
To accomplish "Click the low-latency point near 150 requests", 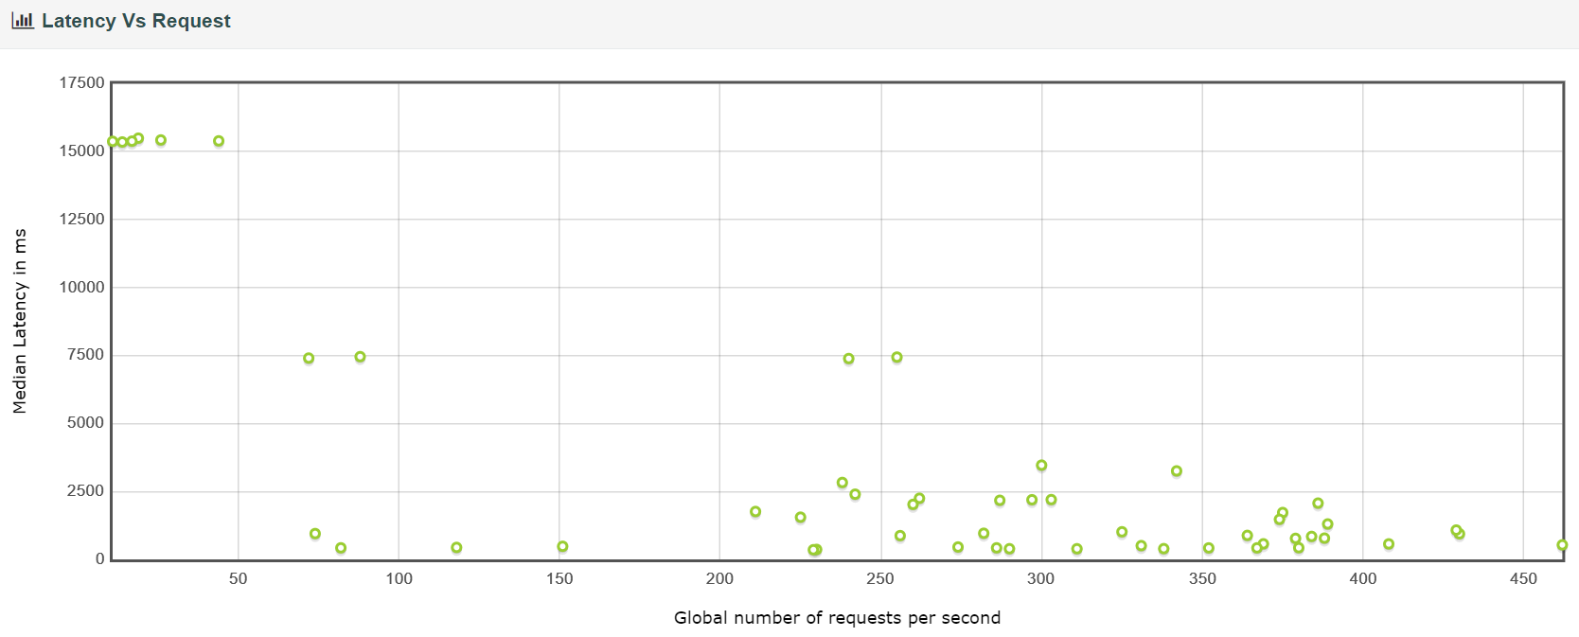I will click(x=562, y=547).
